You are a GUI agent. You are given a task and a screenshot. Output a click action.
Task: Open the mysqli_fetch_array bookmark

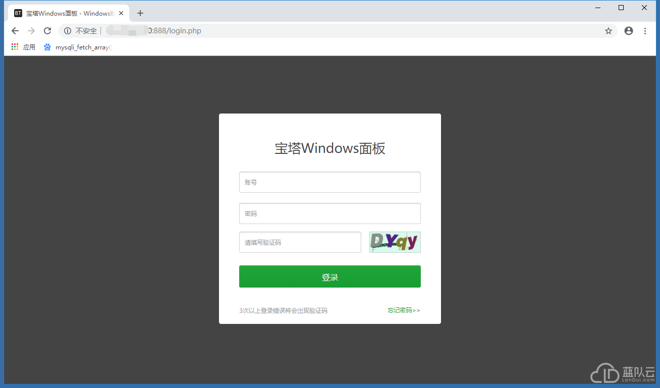pyautogui.click(x=78, y=47)
